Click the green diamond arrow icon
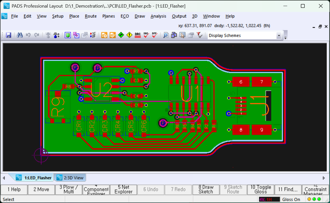 tap(121, 35)
